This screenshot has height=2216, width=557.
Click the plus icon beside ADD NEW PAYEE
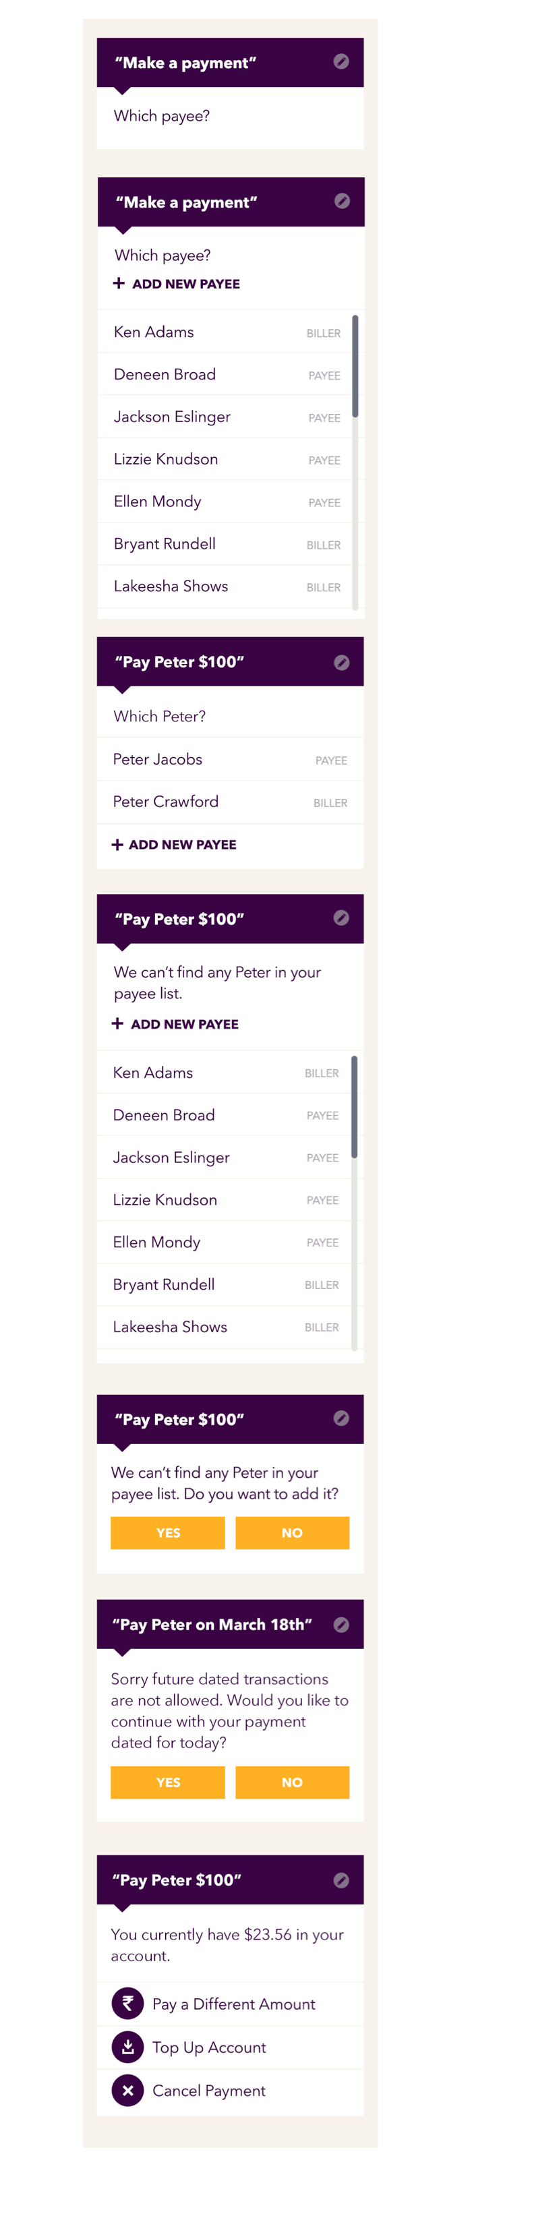[x=117, y=283]
